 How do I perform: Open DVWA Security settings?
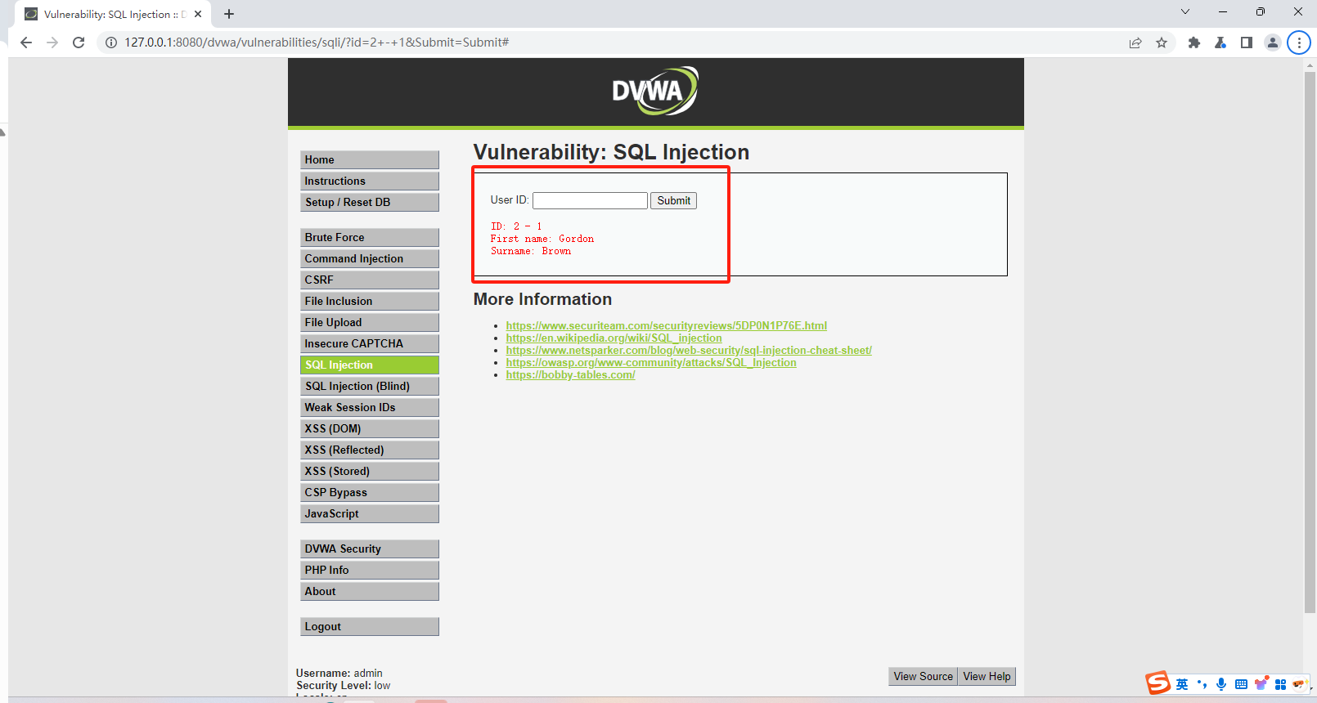tap(370, 549)
